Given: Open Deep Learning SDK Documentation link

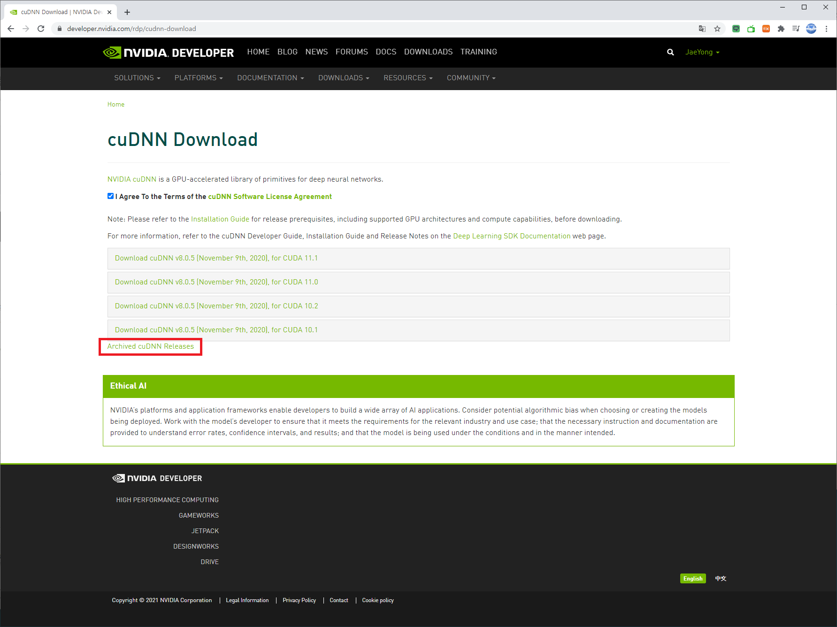Looking at the screenshot, I should tap(512, 236).
